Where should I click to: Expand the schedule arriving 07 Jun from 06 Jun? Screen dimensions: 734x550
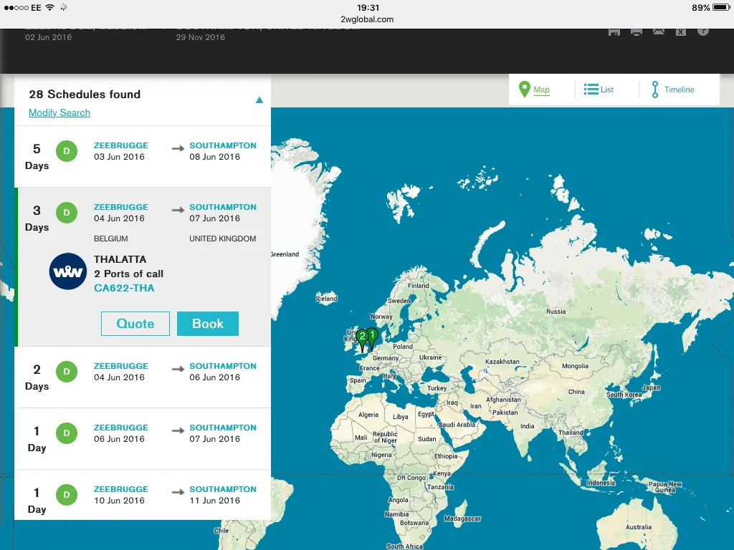pos(143,439)
